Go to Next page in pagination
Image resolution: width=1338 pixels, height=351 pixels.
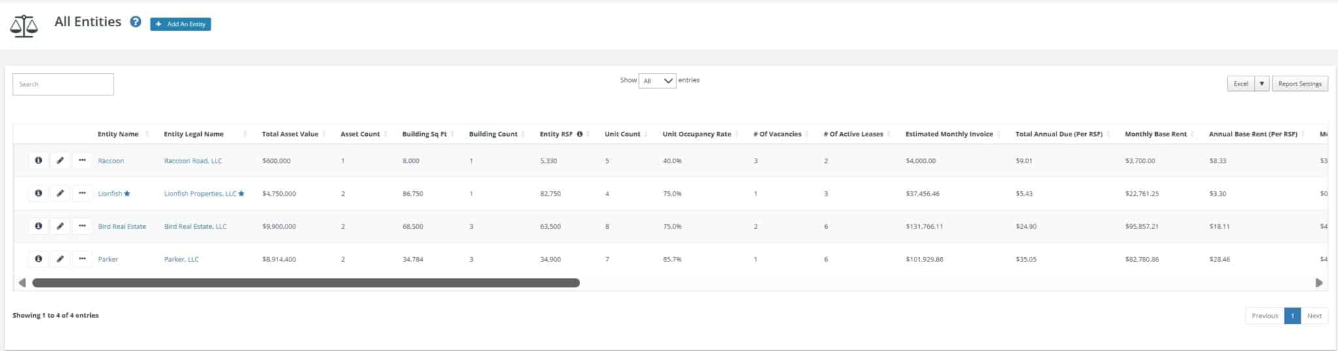pos(1314,316)
